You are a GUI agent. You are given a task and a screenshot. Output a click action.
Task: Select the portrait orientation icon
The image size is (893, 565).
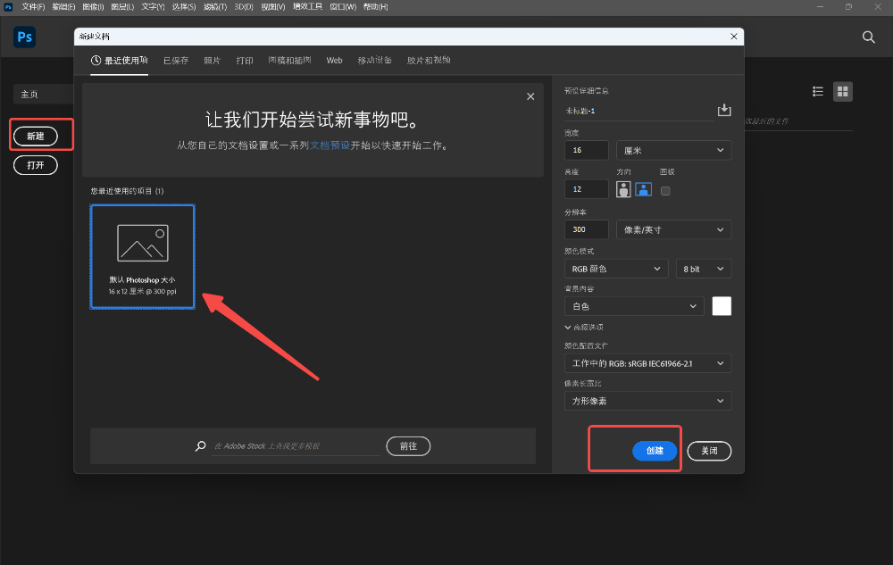tap(622, 189)
